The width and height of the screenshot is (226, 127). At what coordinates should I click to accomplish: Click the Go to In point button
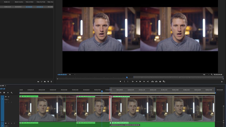(133, 82)
